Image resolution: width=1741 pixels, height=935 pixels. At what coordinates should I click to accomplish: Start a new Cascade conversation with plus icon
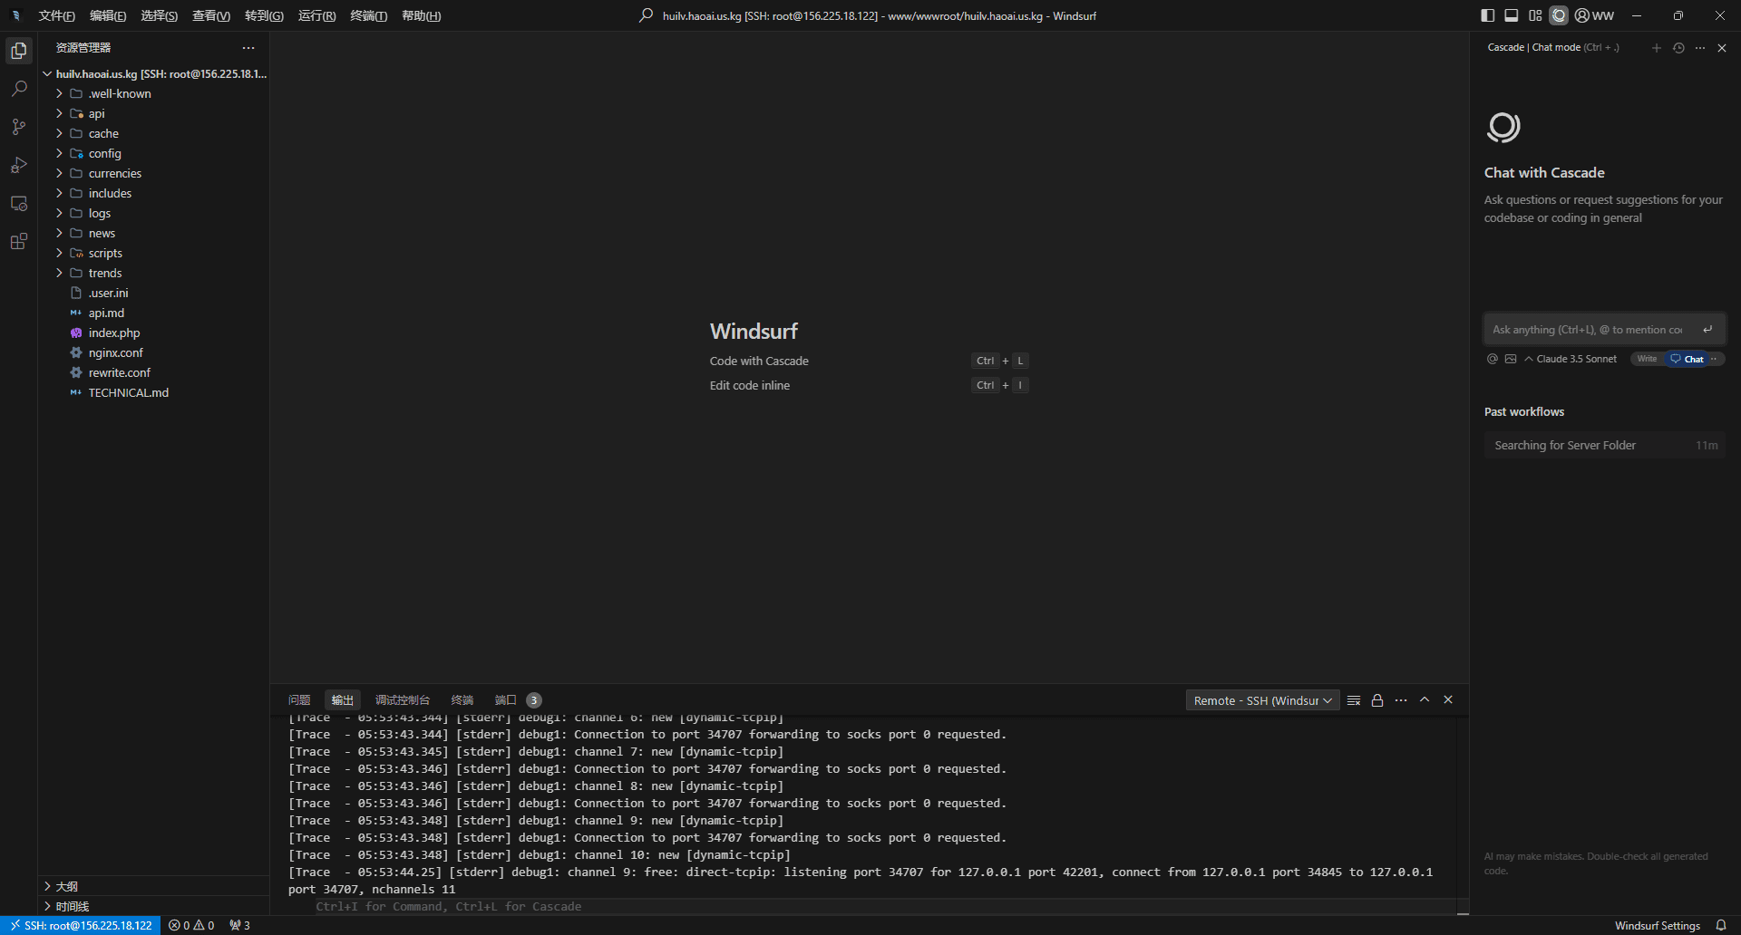(x=1657, y=48)
